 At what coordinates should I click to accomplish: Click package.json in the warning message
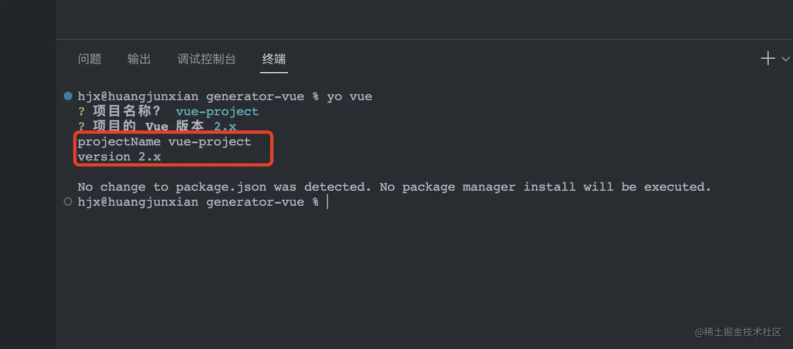221,187
